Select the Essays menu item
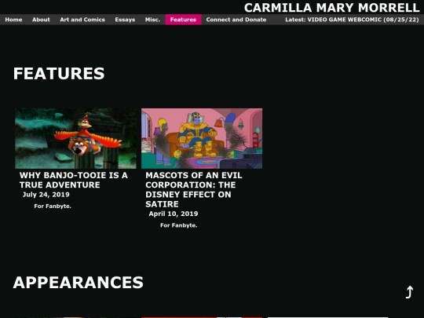 pyautogui.click(x=125, y=20)
